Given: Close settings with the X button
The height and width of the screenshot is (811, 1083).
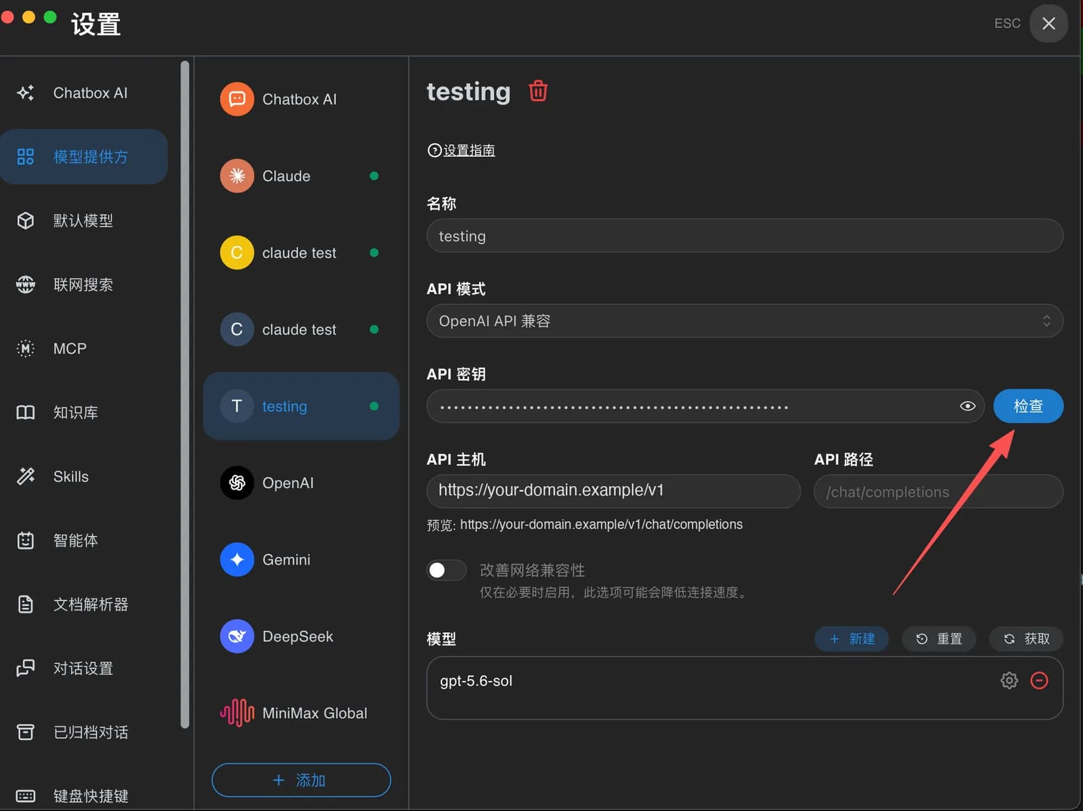Looking at the screenshot, I should [x=1048, y=24].
